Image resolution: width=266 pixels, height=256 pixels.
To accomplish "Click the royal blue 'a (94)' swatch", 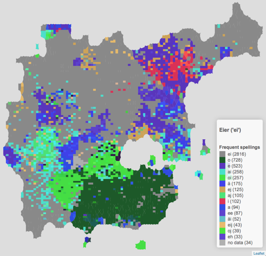I will tap(222, 207).
